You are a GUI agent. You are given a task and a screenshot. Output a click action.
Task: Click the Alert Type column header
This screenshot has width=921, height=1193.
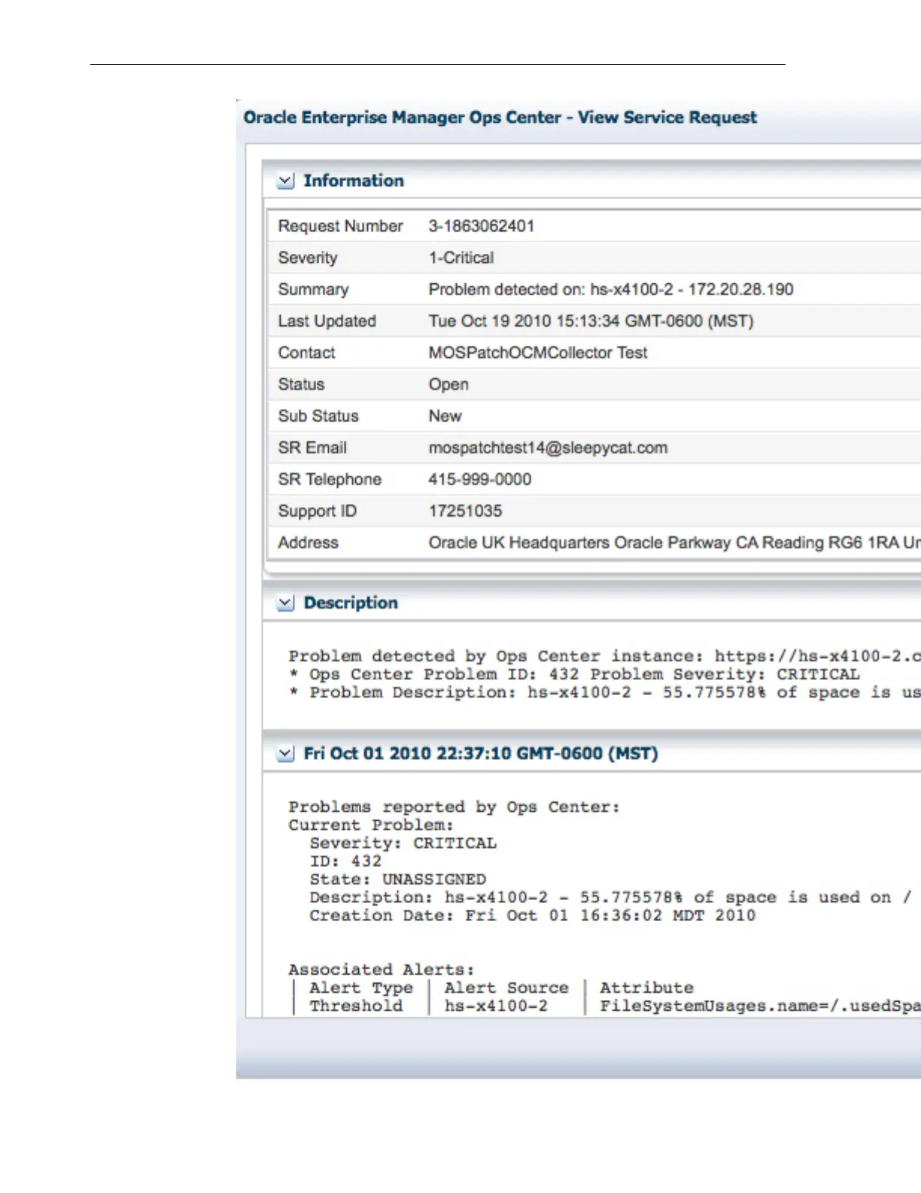pos(361,987)
